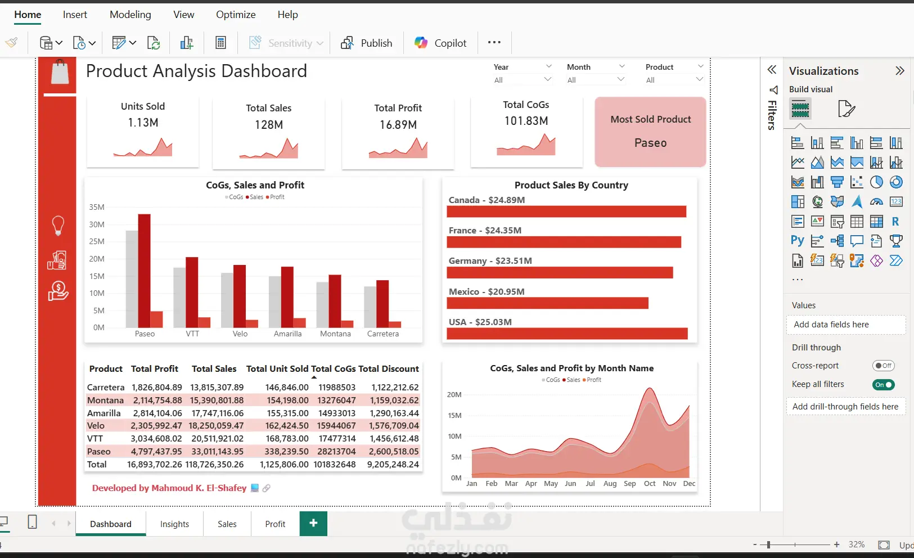The height and width of the screenshot is (558, 914).
Task: Select the Power Apps visual
Action: tap(876, 260)
